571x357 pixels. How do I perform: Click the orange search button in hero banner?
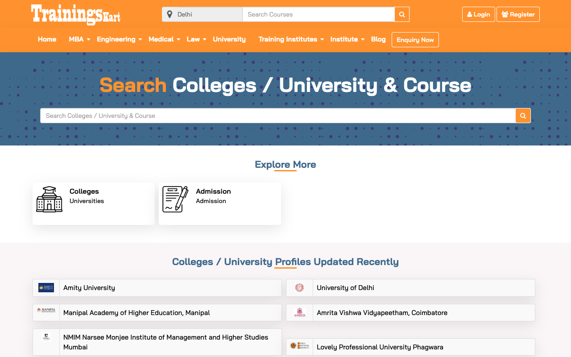coord(523,116)
